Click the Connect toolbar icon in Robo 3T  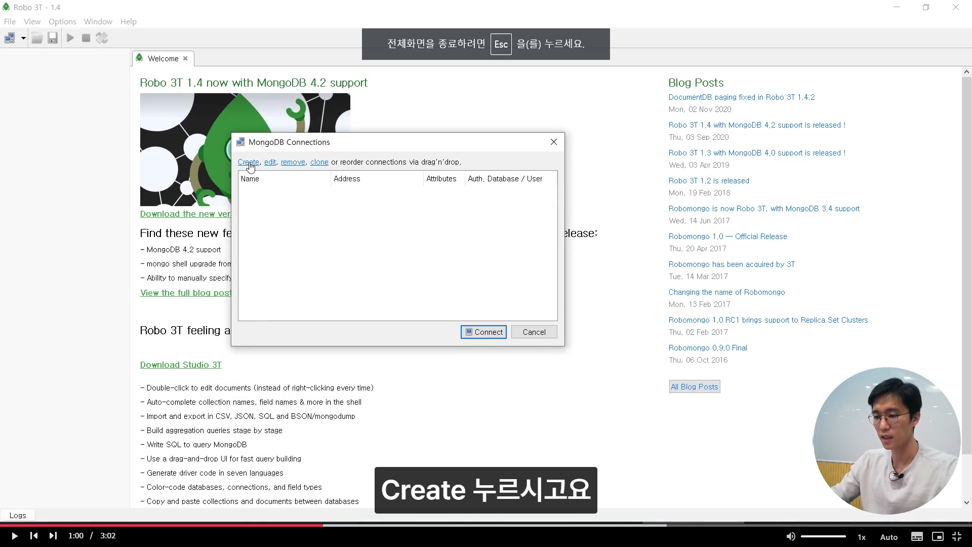(x=10, y=38)
